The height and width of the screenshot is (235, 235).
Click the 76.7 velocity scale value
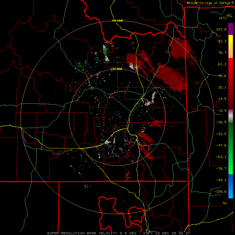pos(222,52)
